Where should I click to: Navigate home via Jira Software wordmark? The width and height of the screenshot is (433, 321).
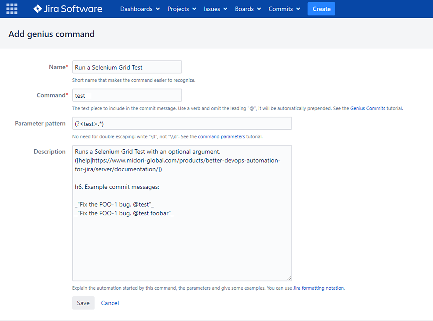tap(74, 9)
